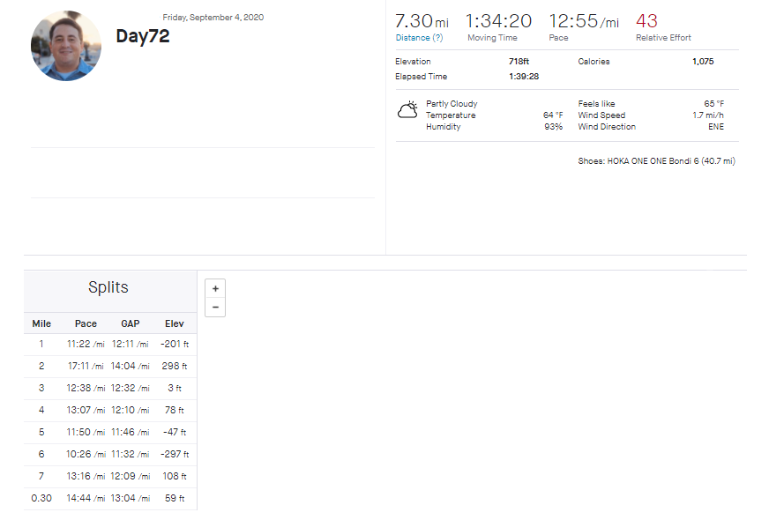The height and width of the screenshot is (520, 769).
Task: Select mile 4 split pace 13:07 /mi
Action: (86, 410)
